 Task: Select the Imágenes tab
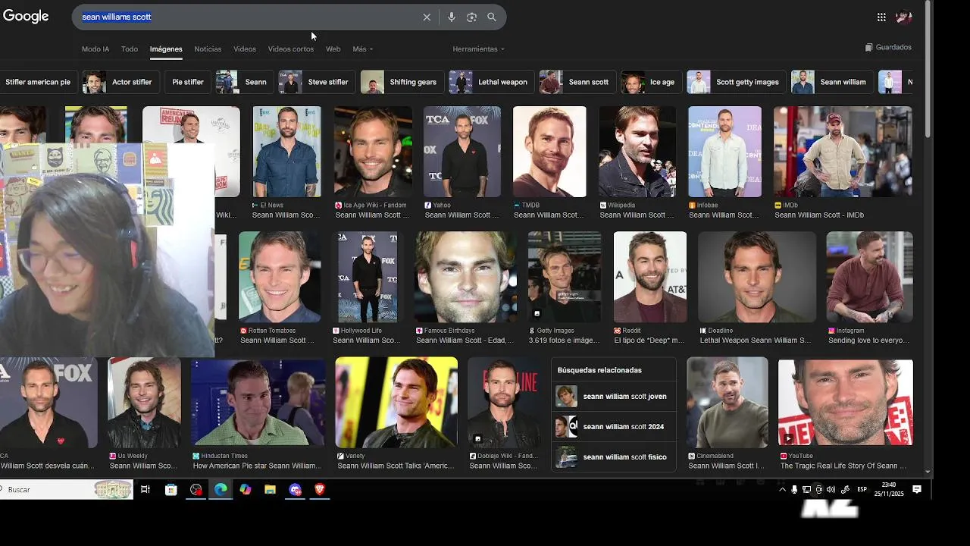click(166, 49)
